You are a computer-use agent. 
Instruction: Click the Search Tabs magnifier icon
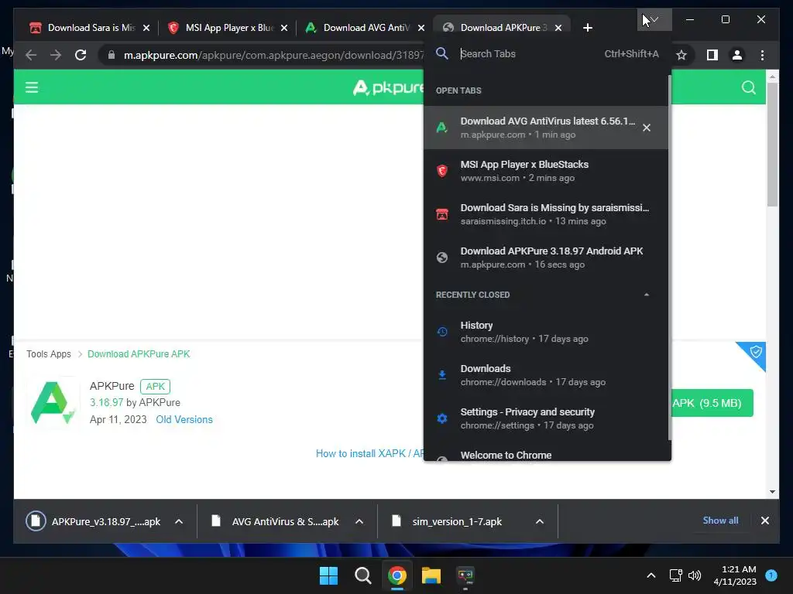pyautogui.click(x=442, y=53)
